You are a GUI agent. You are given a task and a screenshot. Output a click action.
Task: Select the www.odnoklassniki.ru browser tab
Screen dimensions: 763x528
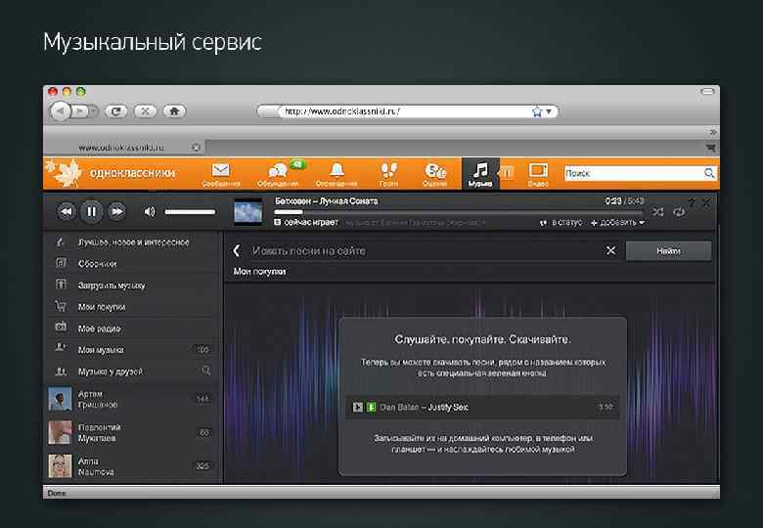point(126,147)
